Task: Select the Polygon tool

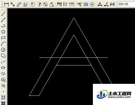Action: [x=3, y=32]
